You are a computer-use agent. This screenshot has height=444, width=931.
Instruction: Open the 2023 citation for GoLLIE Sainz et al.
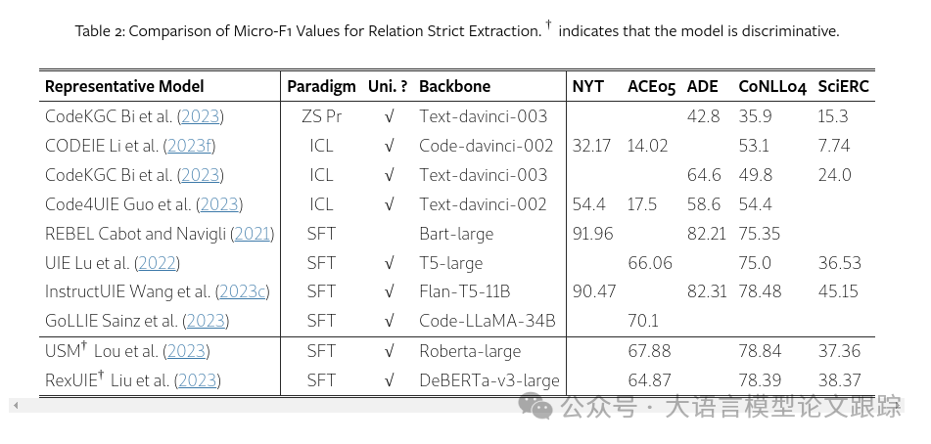[206, 321]
